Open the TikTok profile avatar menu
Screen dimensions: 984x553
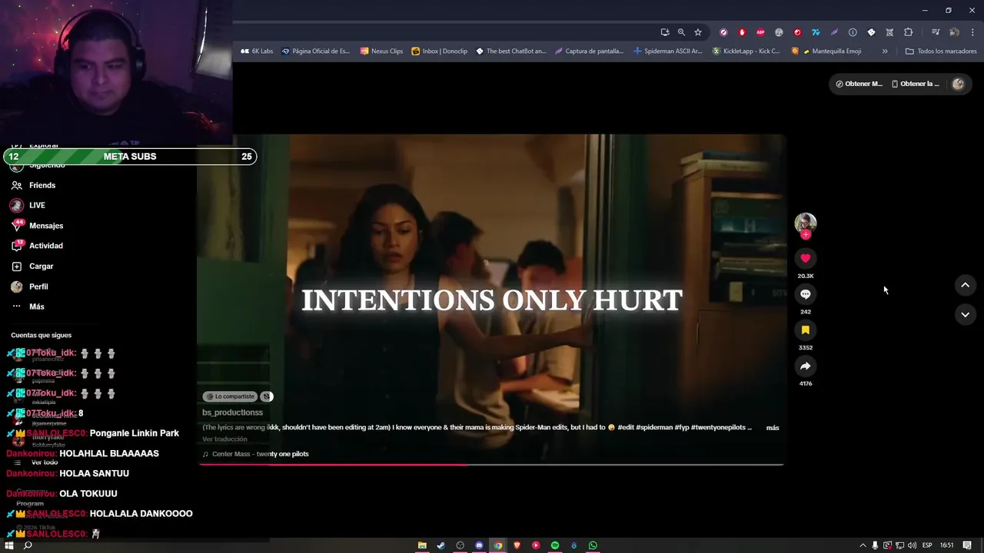coord(958,84)
